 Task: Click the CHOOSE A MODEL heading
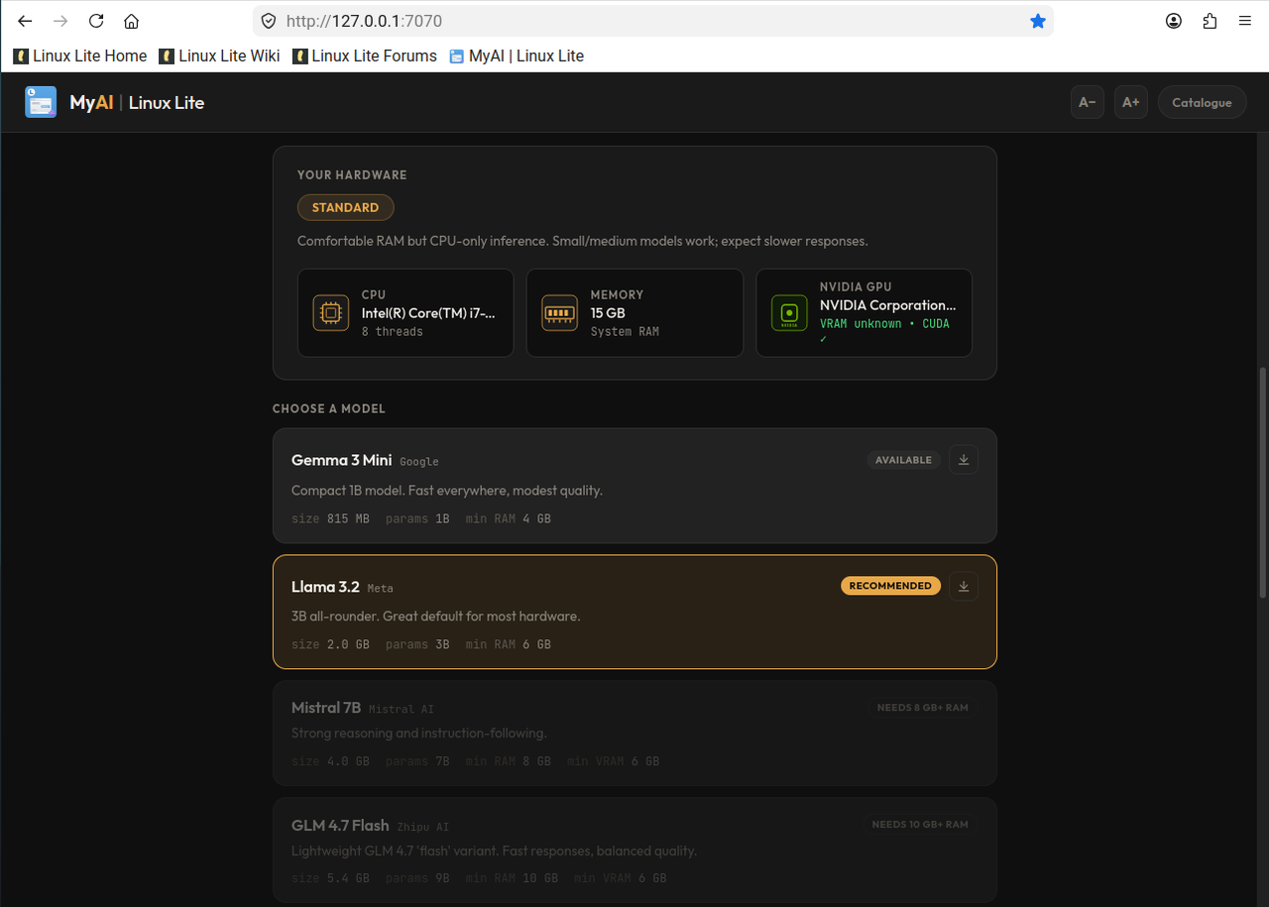coord(329,408)
